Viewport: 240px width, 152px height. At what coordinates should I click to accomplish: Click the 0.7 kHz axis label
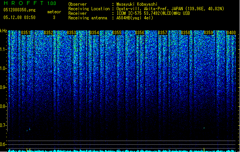3,125
